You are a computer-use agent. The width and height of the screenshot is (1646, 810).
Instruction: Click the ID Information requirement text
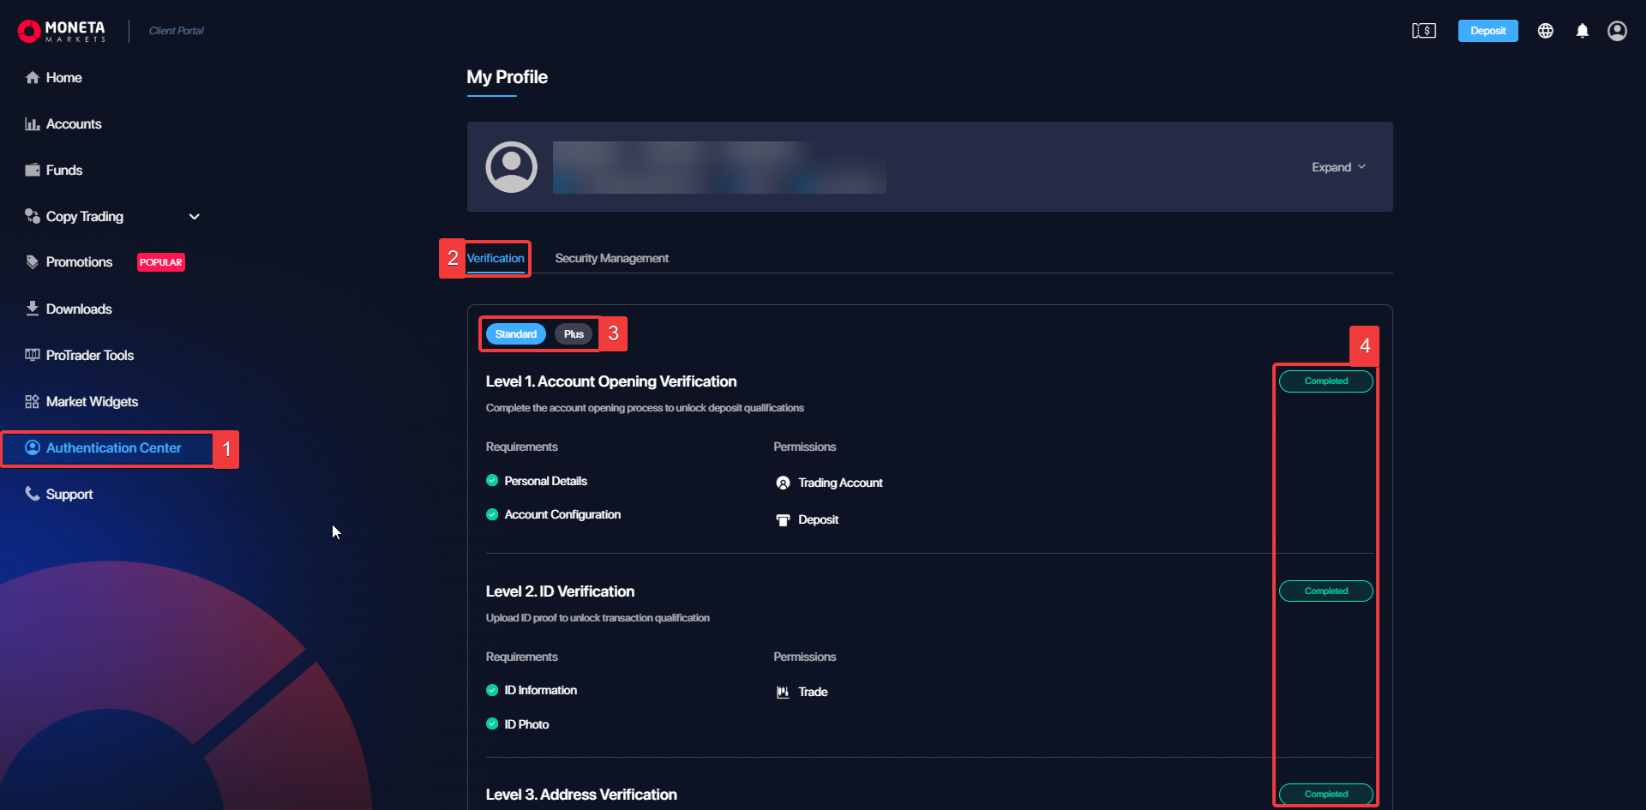click(541, 690)
